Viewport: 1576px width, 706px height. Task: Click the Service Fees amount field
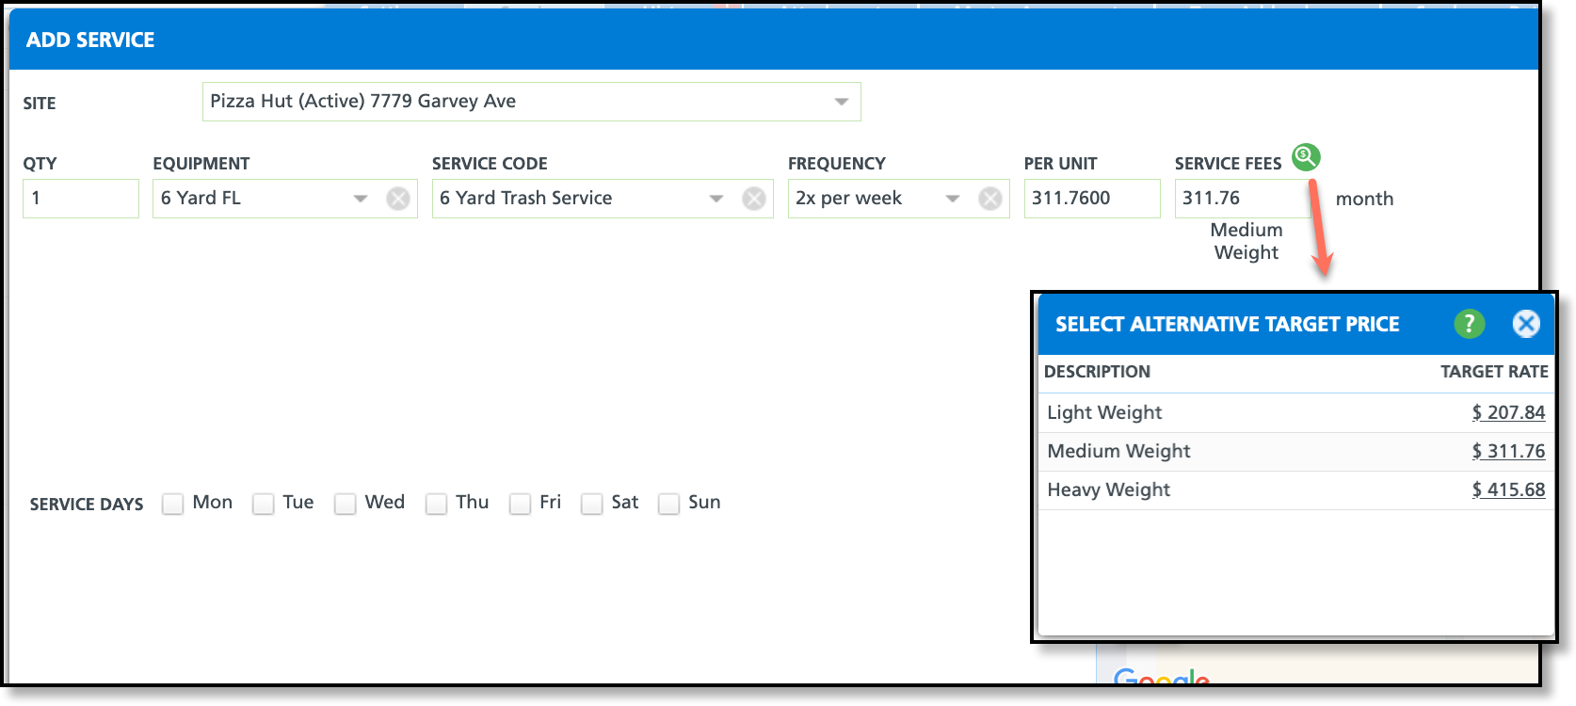click(1242, 199)
